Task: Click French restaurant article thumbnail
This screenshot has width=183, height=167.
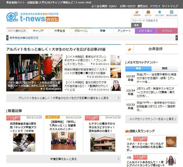Action: pos(116,60)
